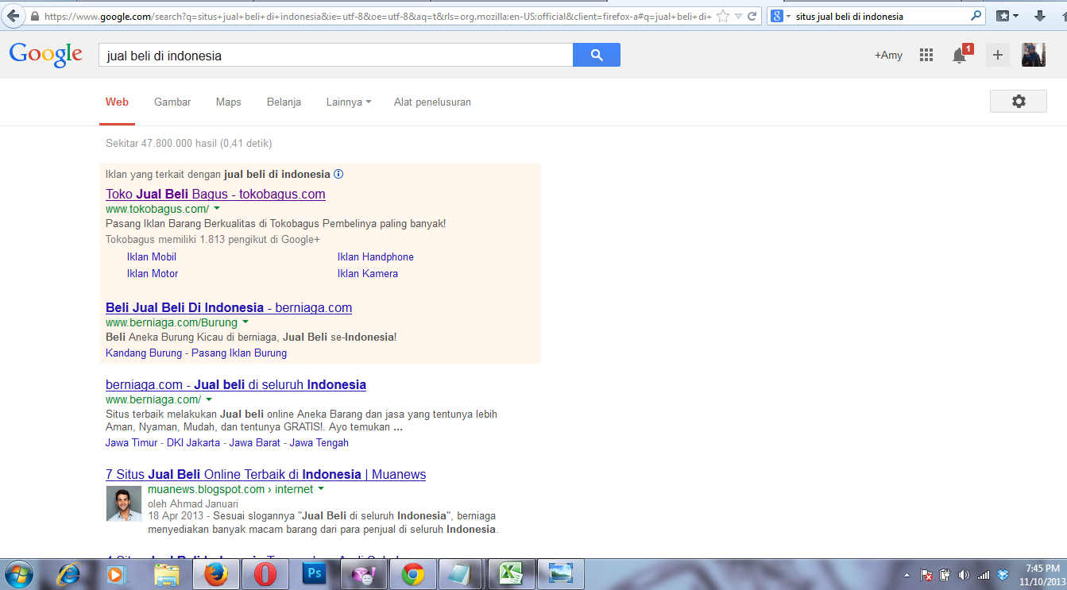Open 7 Situs Jual Beli Online Terbaik result
1067x590 pixels.
[265, 474]
